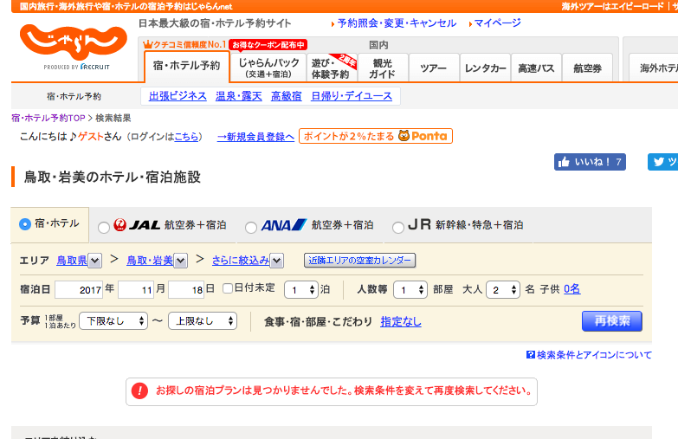Open the レンタカー tab
Viewport: 678px width, 439px height.
click(x=485, y=68)
